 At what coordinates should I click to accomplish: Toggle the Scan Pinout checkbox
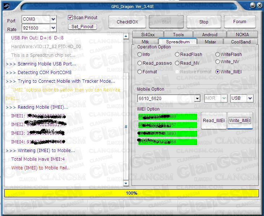70,17
